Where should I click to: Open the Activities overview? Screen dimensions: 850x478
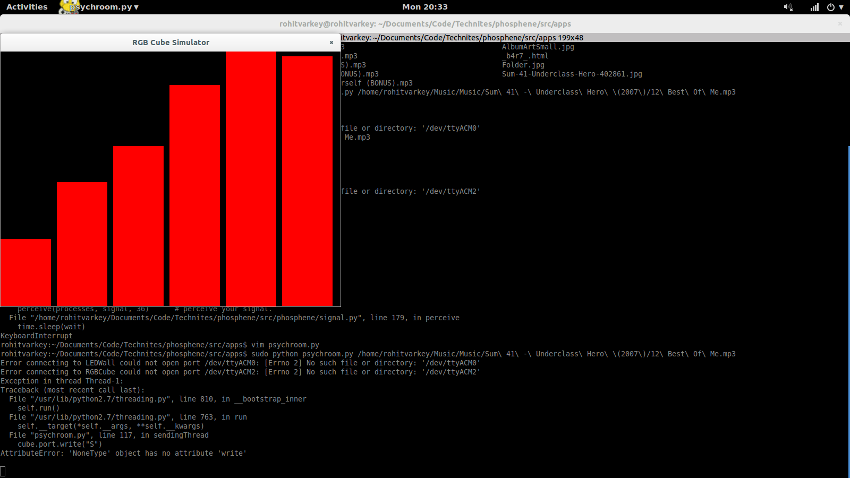pyautogui.click(x=27, y=7)
